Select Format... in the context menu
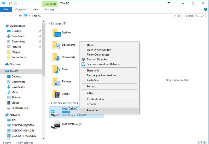This screenshot has height=144, width=209. pyautogui.click(x=92, y=86)
